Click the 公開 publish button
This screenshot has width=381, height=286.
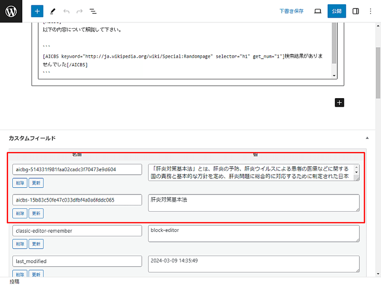pos(337,11)
